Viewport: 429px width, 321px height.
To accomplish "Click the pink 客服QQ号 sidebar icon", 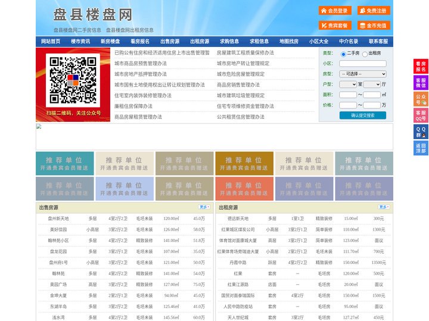I will pyautogui.click(x=421, y=115).
